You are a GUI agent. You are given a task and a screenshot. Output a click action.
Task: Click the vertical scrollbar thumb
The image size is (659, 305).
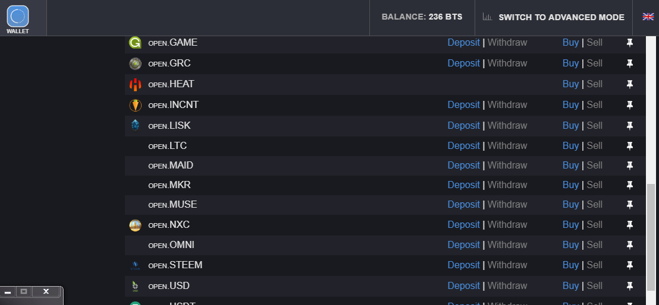pyautogui.click(x=651, y=237)
